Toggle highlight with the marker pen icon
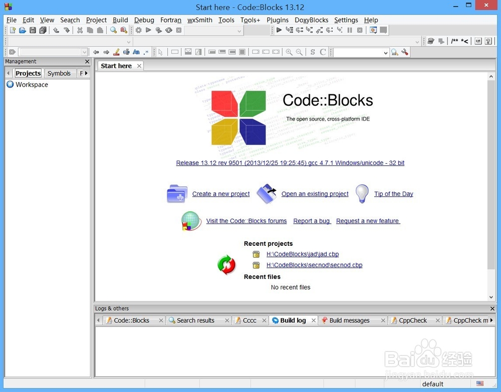Screen dimensions: 501x392 pos(116,52)
